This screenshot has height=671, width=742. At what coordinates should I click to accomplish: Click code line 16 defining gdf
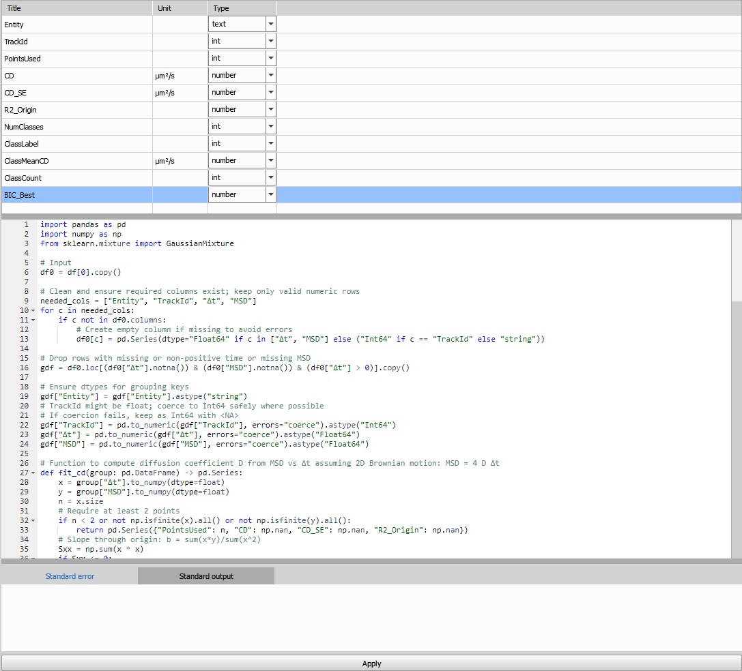tap(225, 368)
